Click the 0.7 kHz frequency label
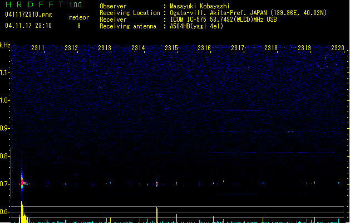 (4, 184)
